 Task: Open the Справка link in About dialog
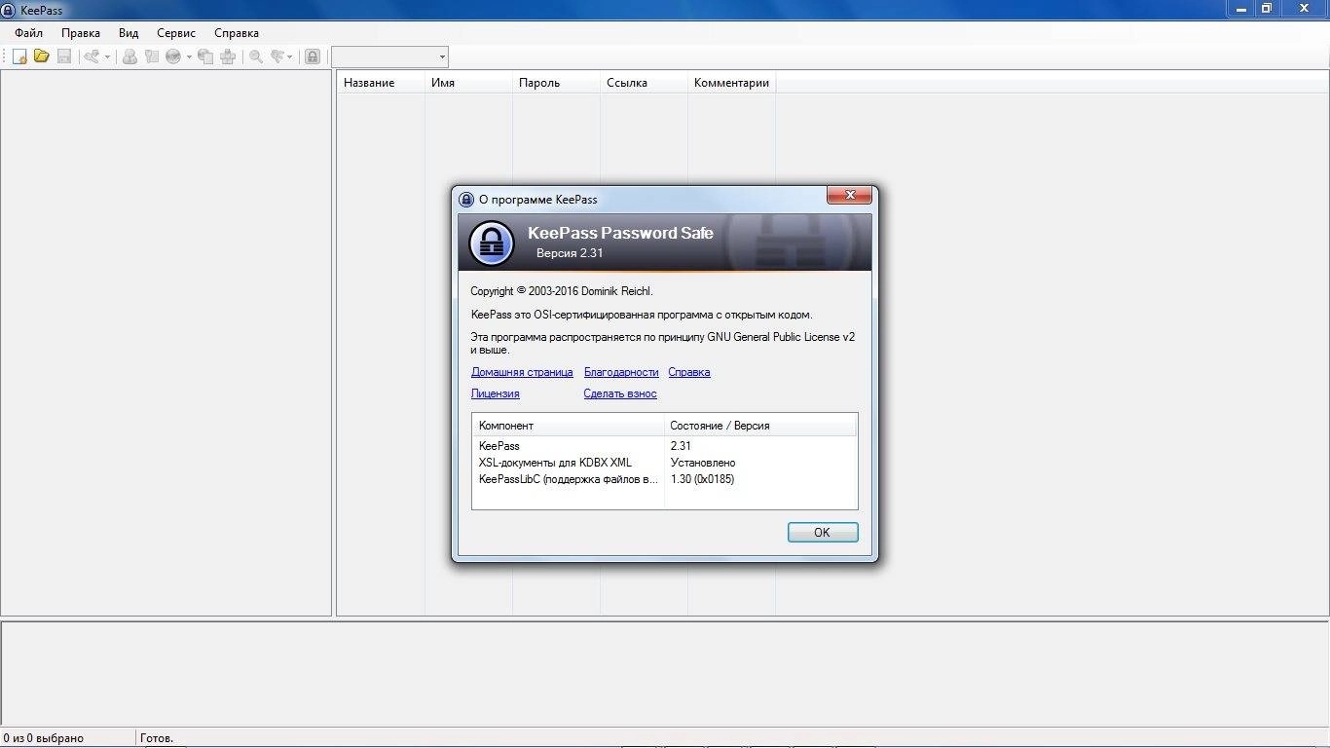[x=689, y=372]
